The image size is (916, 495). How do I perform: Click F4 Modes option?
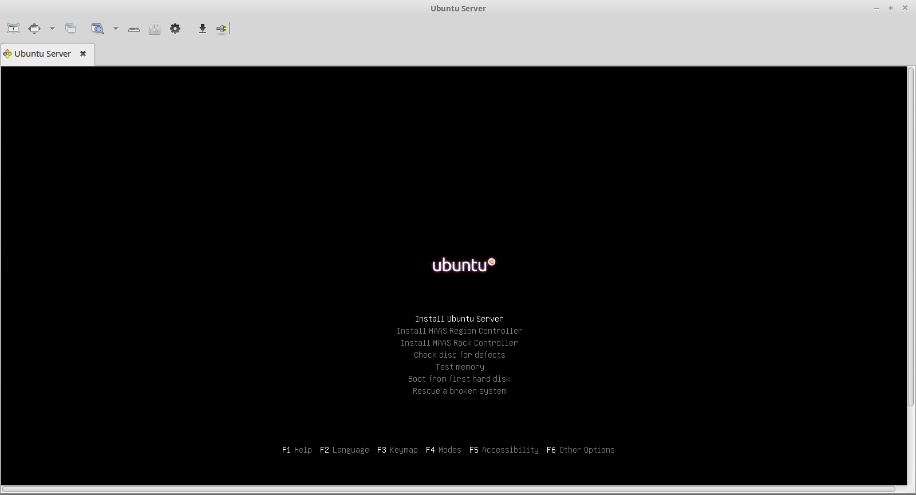click(x=444, y=450)
